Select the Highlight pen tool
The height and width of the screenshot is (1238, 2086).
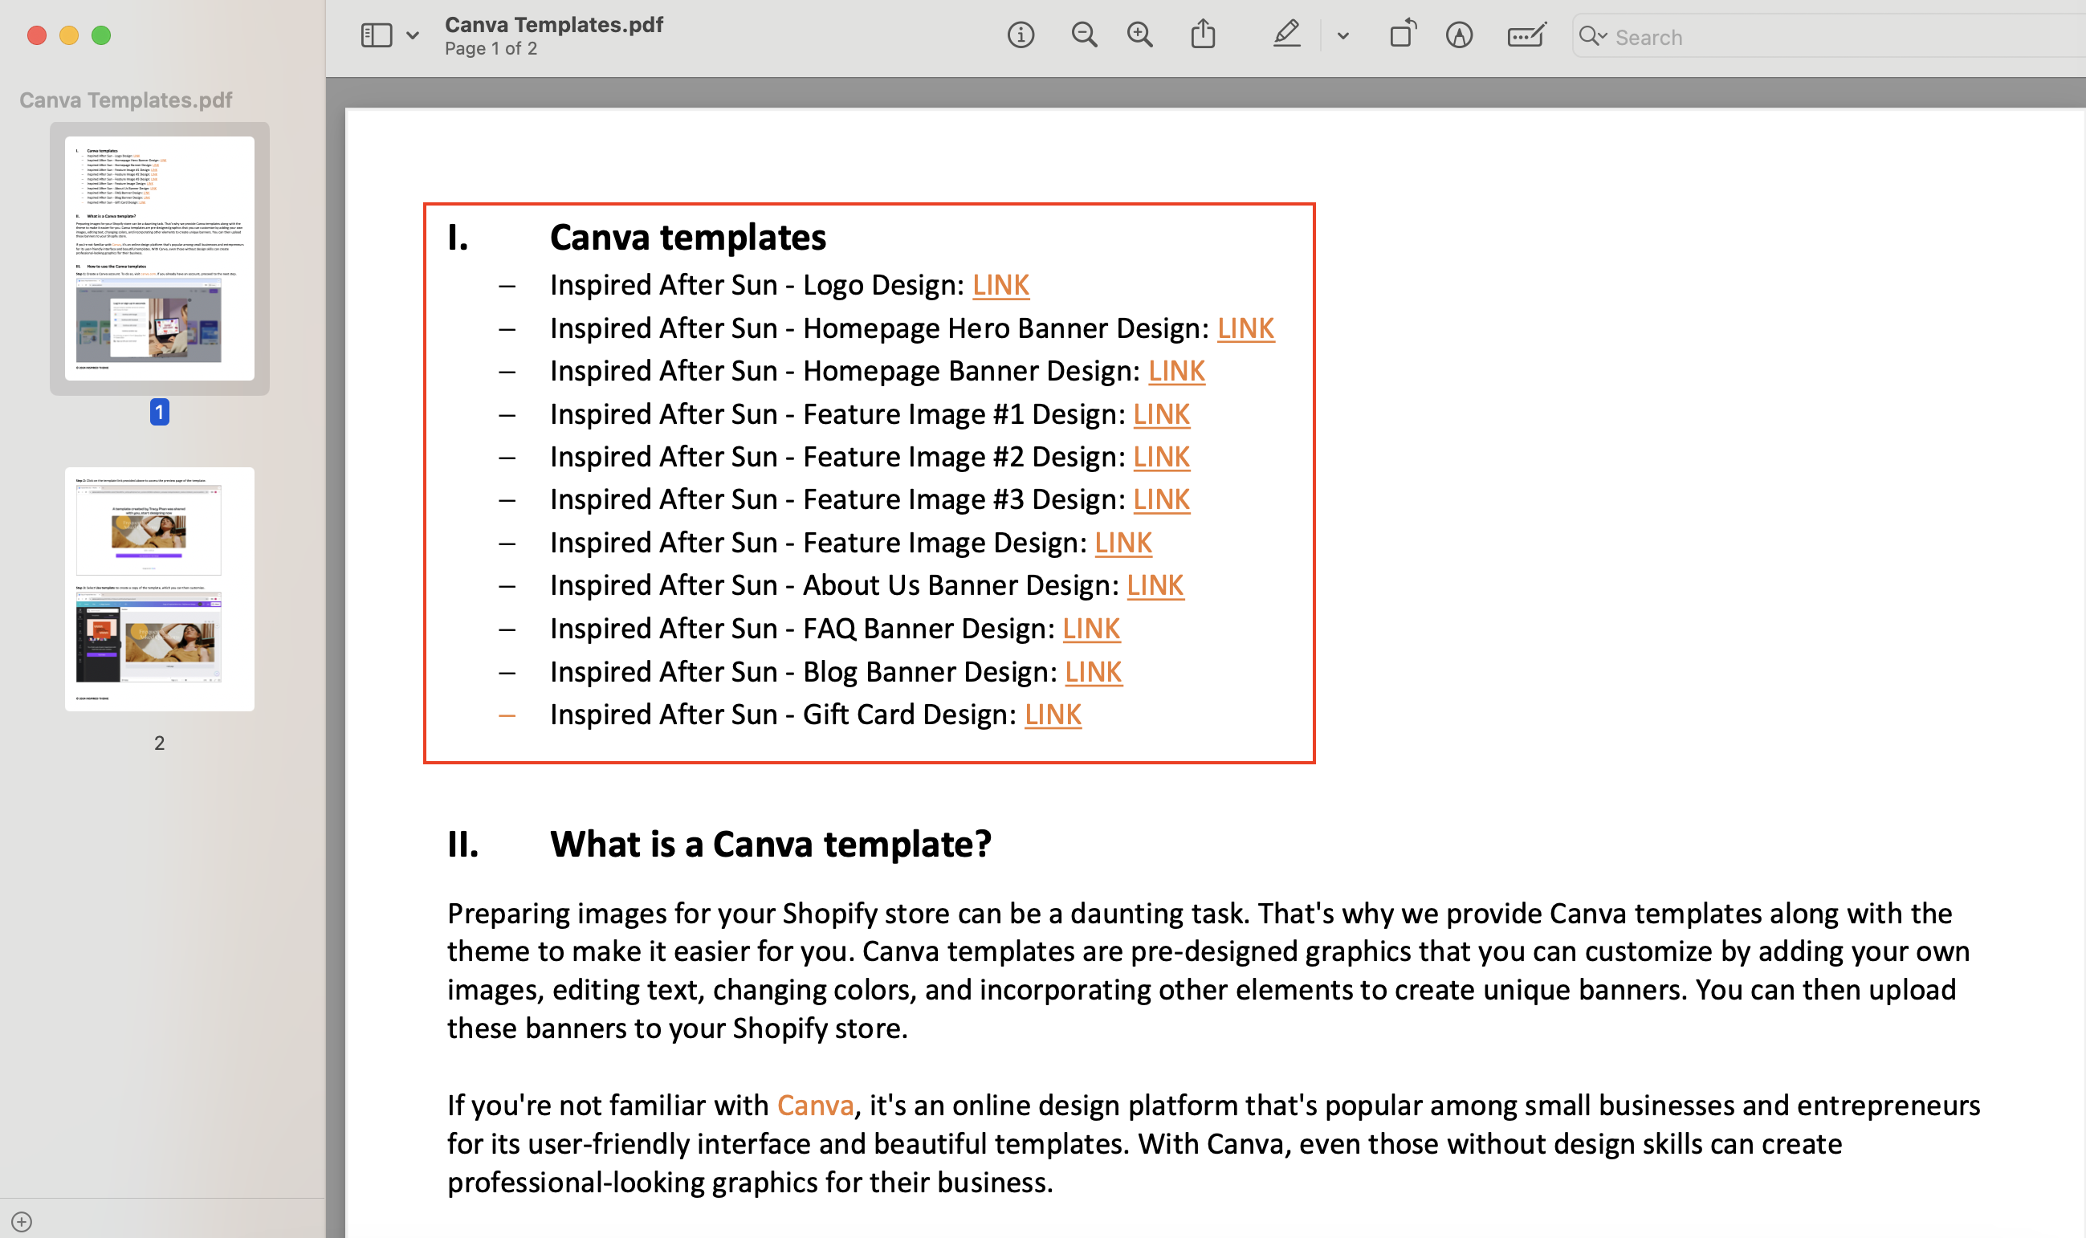click(x=1286, y=35)
